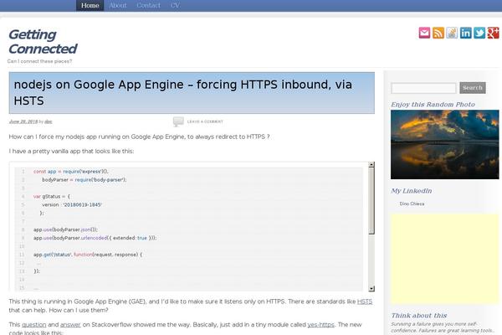Go to the Contact page

click(x=149, y=6)
